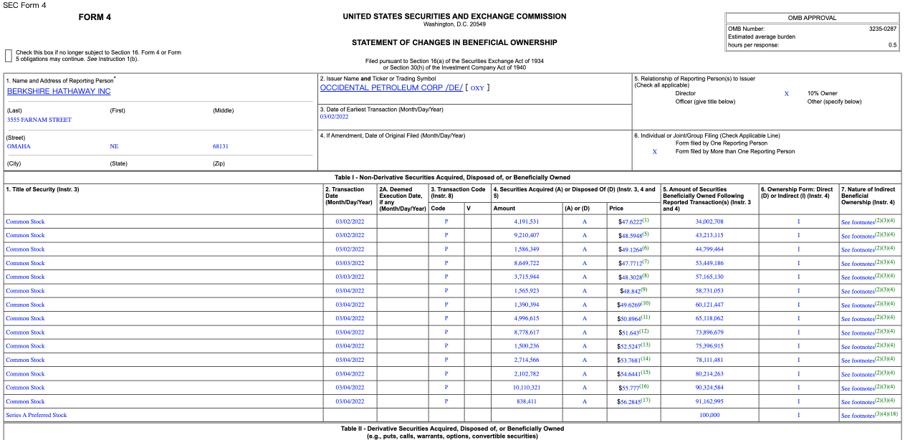Click the zip code 68131
The height and width of the screenshot is (440, 905).
pyautogui.click(x=221, y=146)
